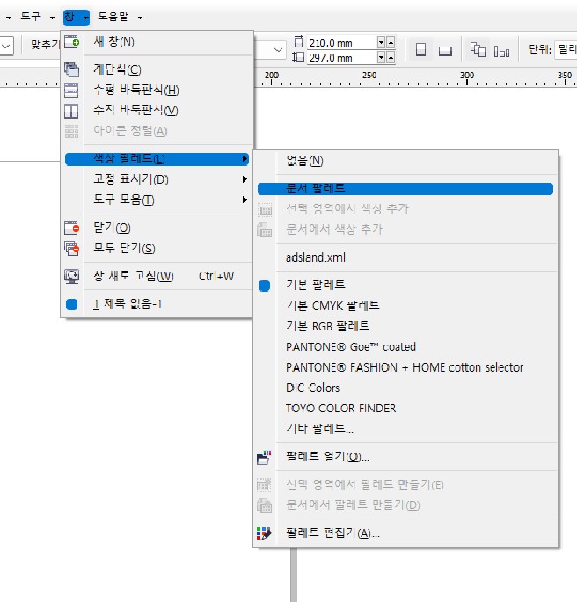Select 없음(N) to hide palettes

(x=405, y=161)
